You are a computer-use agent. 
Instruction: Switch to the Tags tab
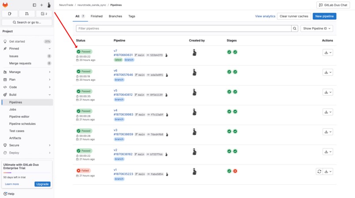tap(132, 16)
